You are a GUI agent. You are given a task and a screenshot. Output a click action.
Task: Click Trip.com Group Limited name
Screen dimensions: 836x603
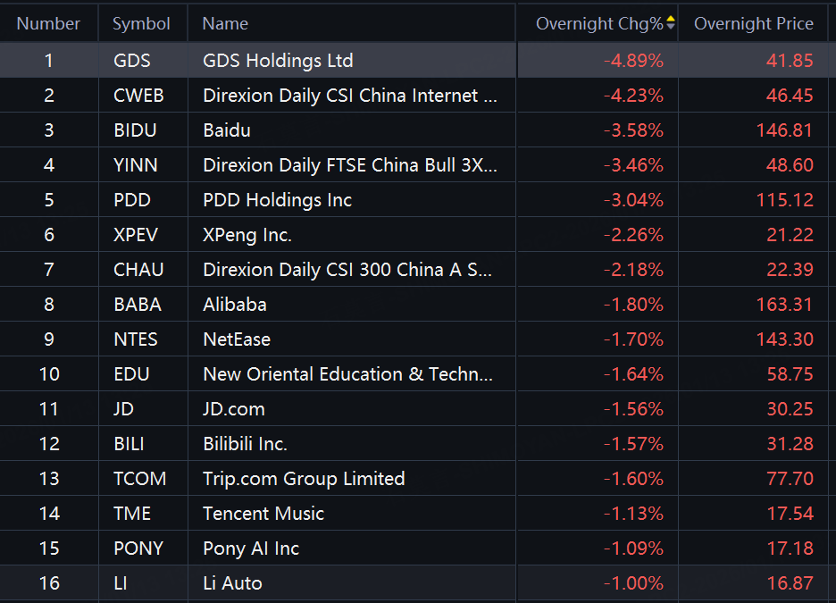(x=304, y=479)
